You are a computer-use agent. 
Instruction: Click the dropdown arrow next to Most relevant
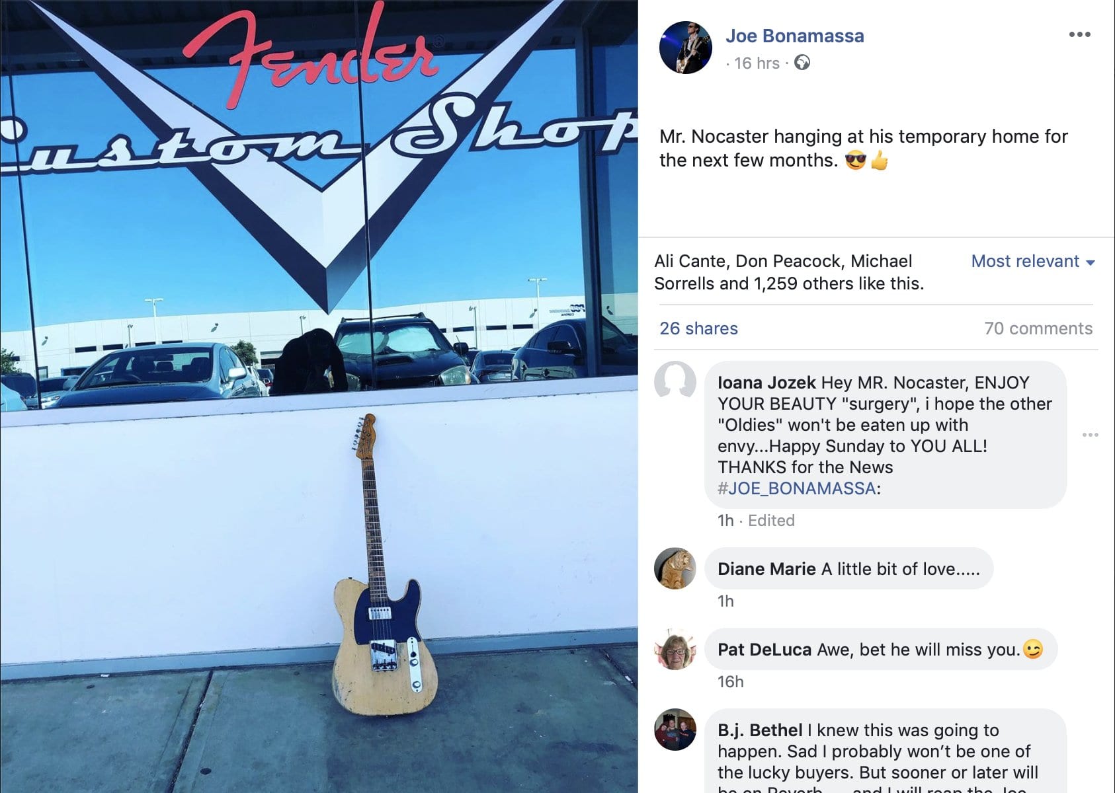tap(1091, 262)
